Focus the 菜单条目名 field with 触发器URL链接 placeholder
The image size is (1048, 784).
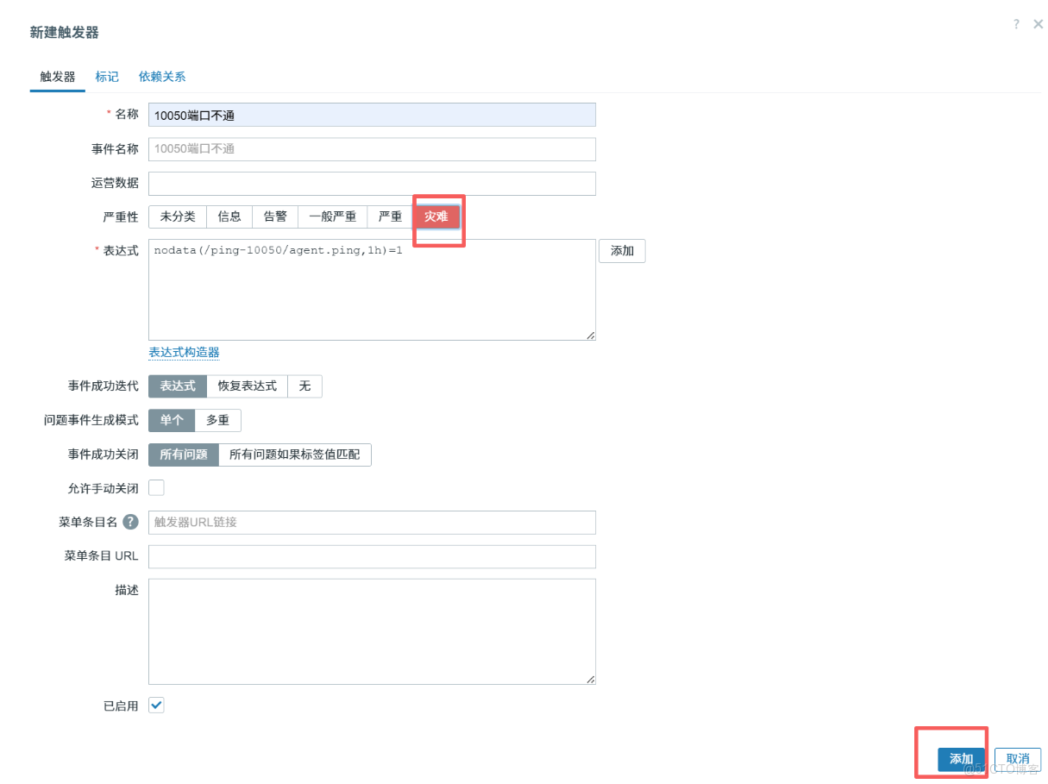pyautogui.click(x=372, y=522)
